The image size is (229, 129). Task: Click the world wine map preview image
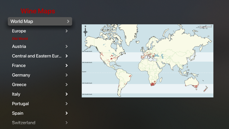click(x=147, y=61)
